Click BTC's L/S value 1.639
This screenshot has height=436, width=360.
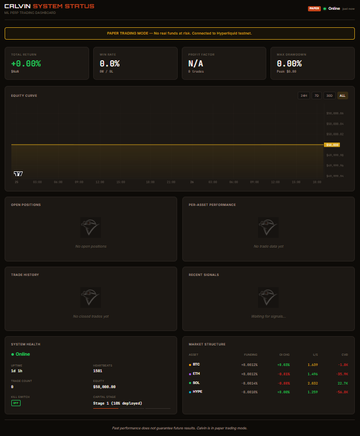[x=313, y=365]
